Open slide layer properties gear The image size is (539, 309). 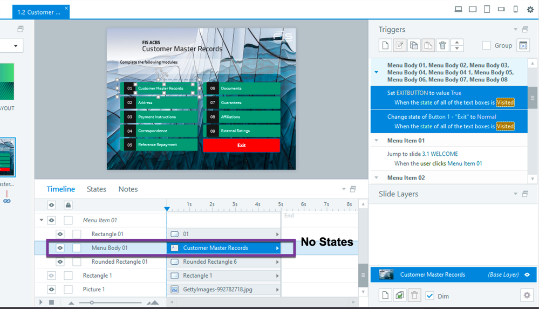pos(527,296)
